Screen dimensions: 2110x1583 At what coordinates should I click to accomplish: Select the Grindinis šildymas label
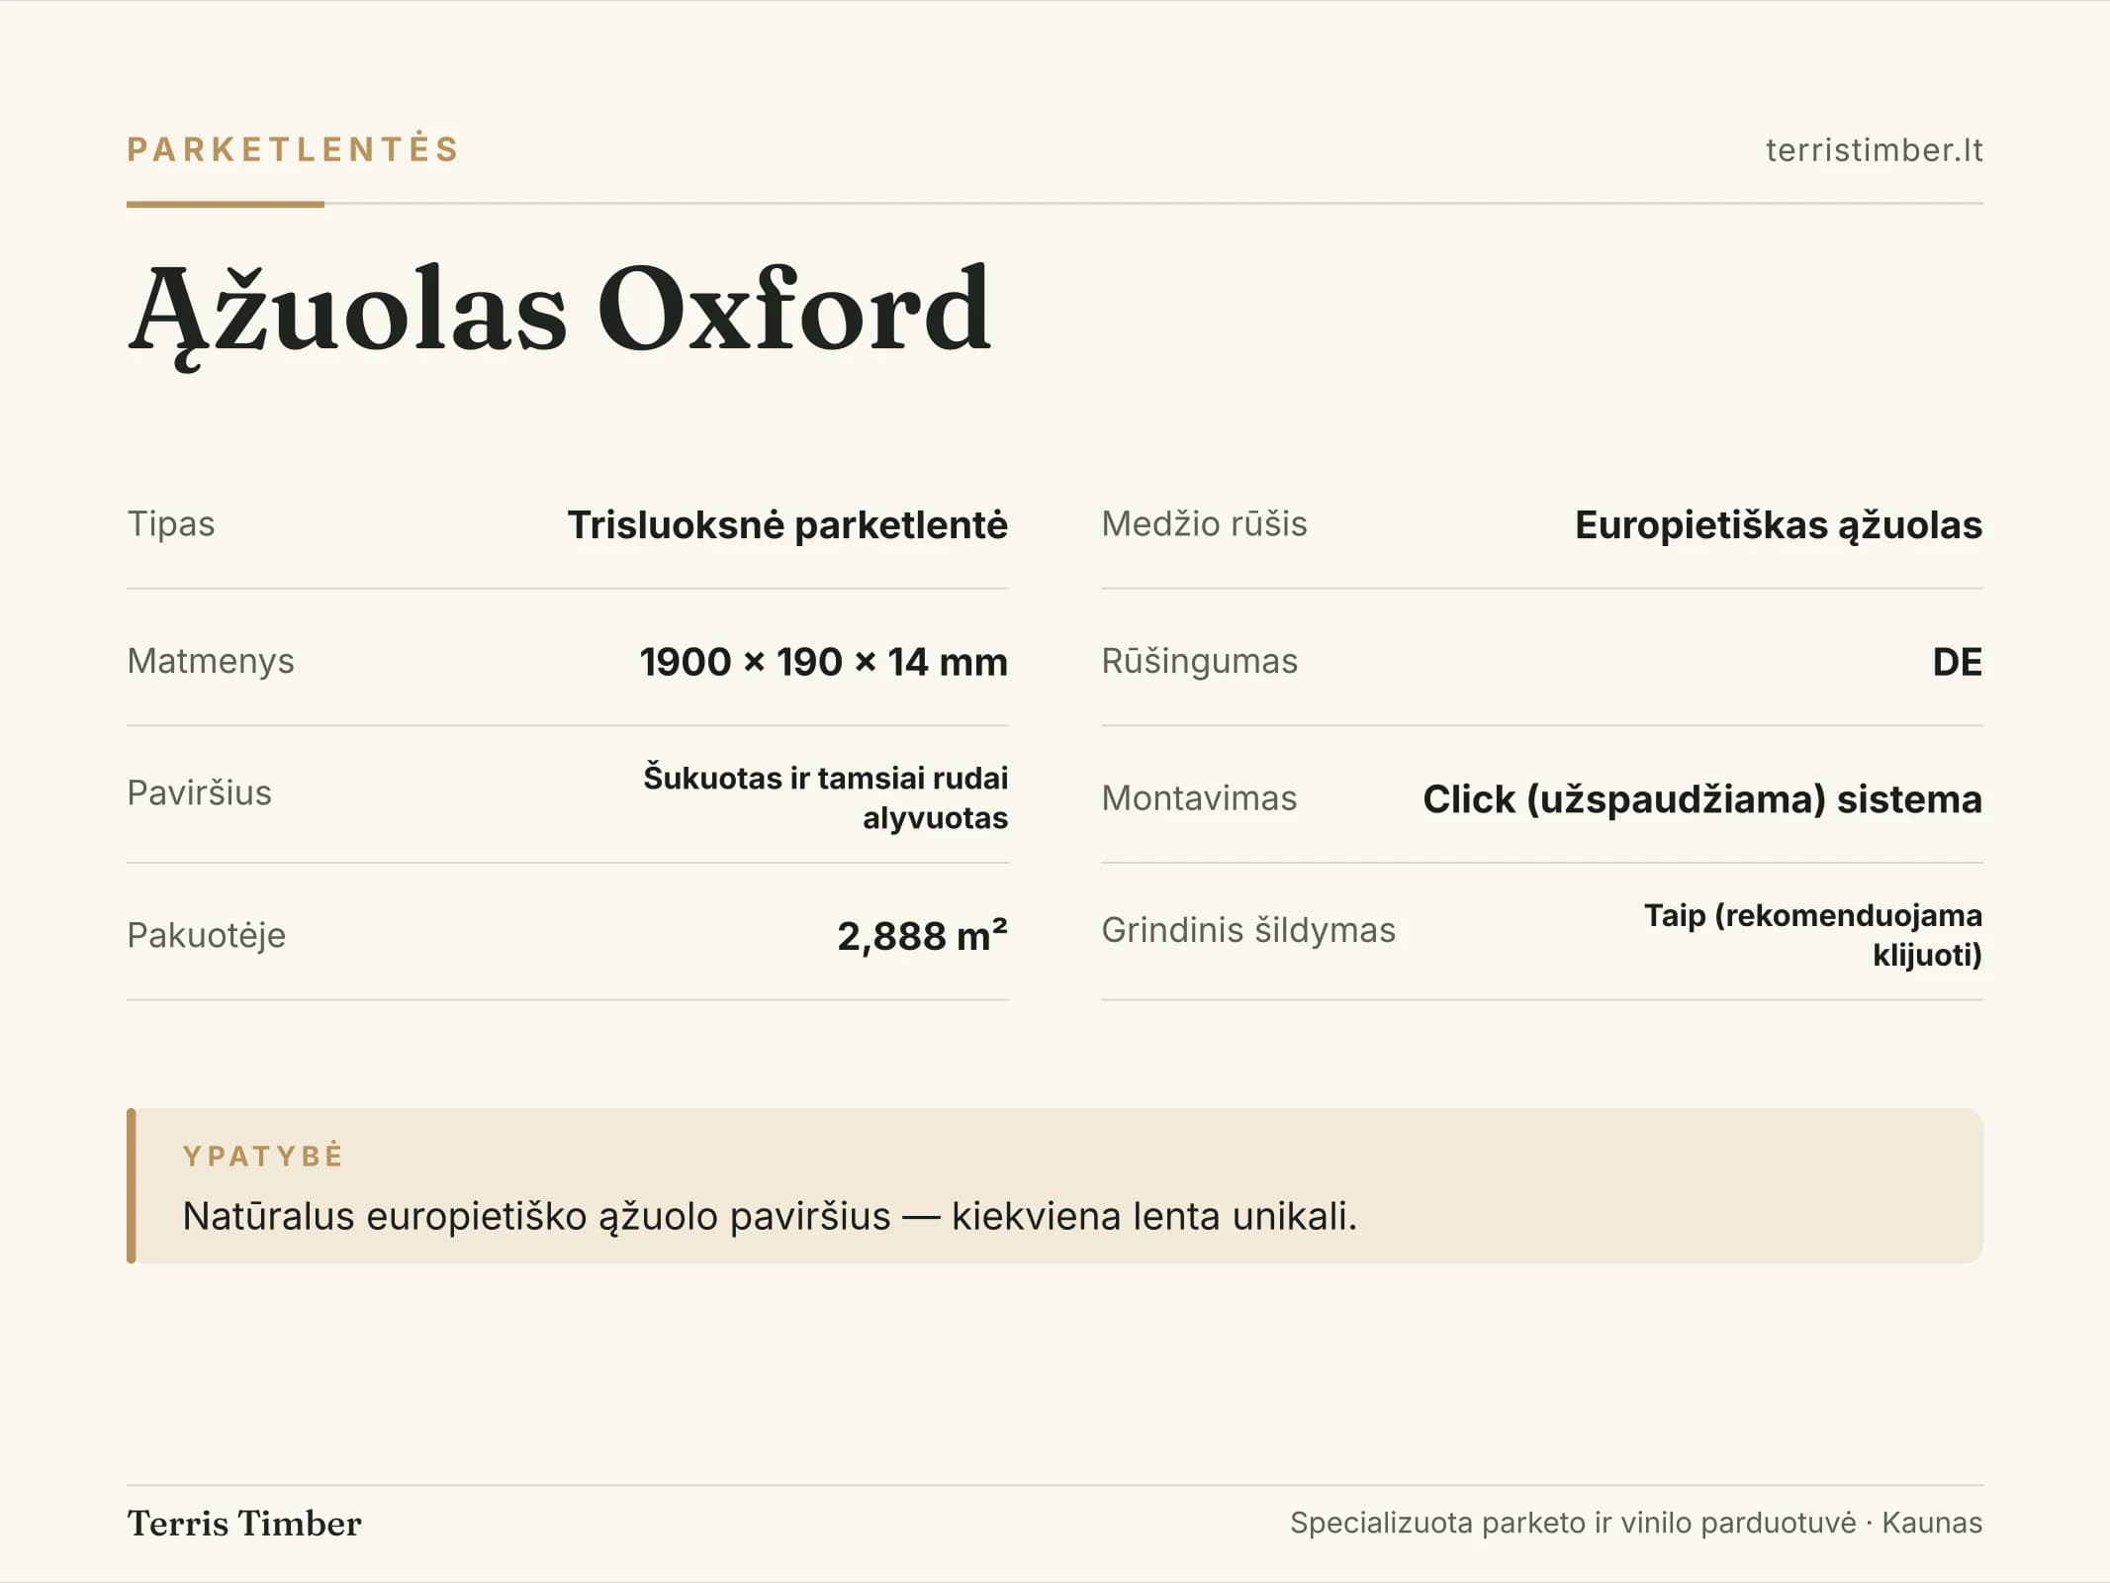pyautogui.click(x=1248, y=930)
